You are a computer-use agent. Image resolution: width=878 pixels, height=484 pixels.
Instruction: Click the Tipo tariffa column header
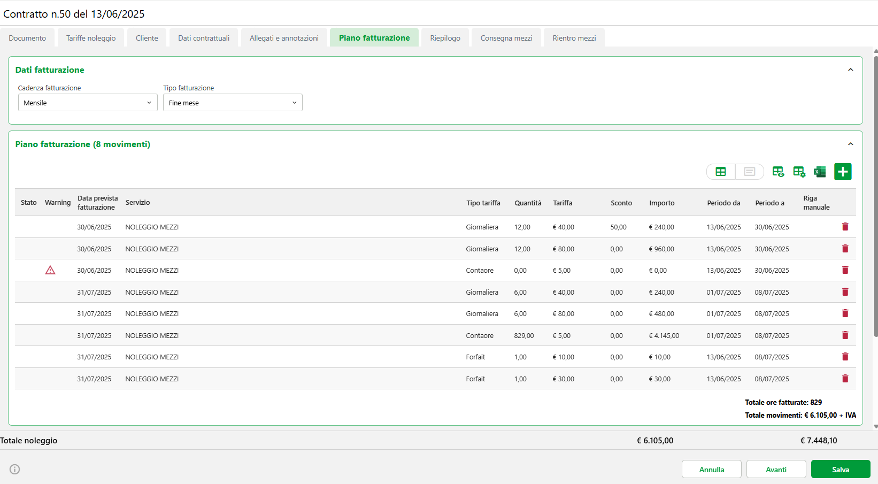pyautogui.click(x=483, y=203)
